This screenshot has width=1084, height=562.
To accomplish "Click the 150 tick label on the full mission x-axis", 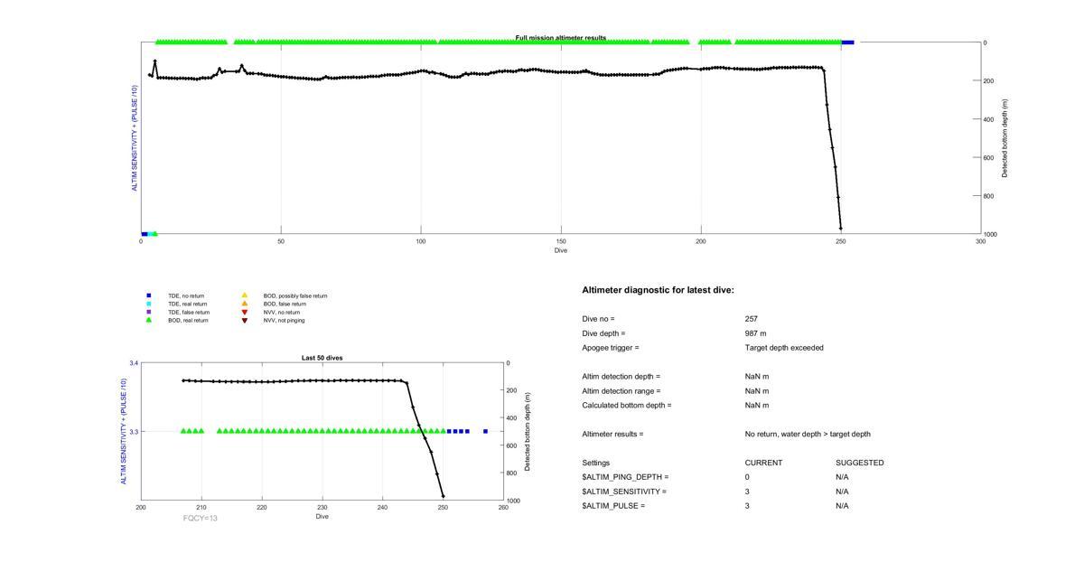I will coord(561,241).
